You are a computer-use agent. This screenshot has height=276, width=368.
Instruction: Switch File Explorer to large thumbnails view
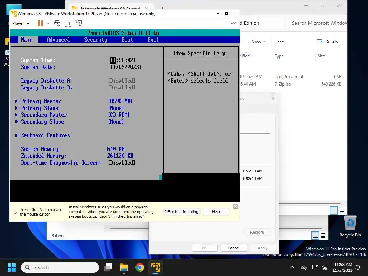point(342,210)
